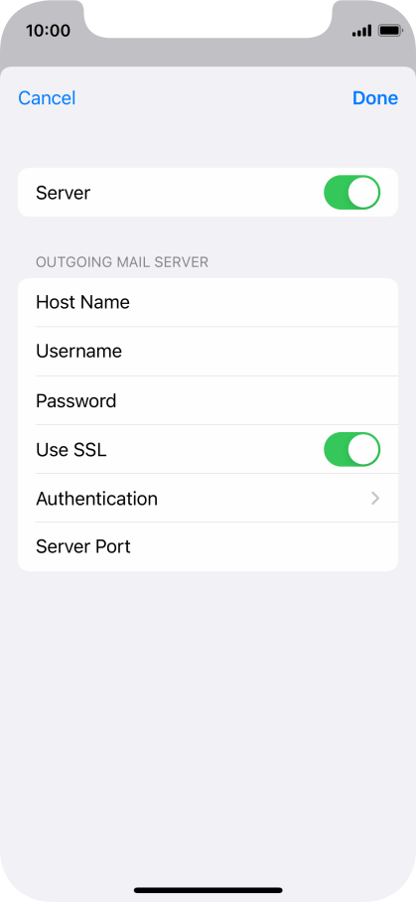Tap the Use SSL label text

point(71,450)
